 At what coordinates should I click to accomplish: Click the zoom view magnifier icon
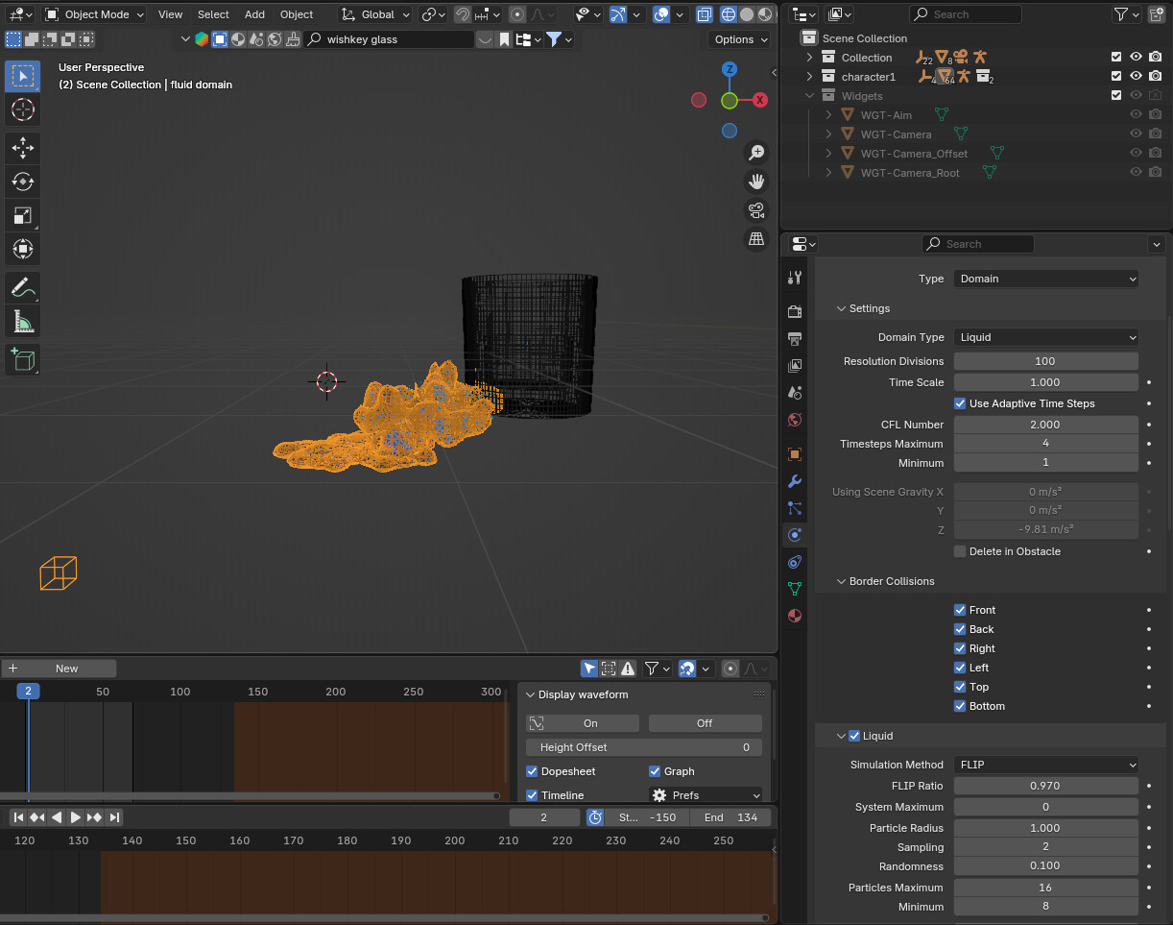(x=756, y=153)
